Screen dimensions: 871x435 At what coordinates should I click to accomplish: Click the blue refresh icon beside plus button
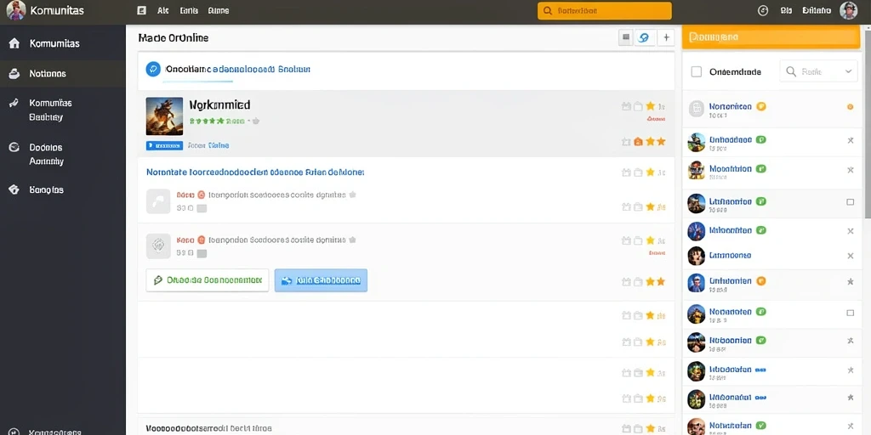[645, 37]
